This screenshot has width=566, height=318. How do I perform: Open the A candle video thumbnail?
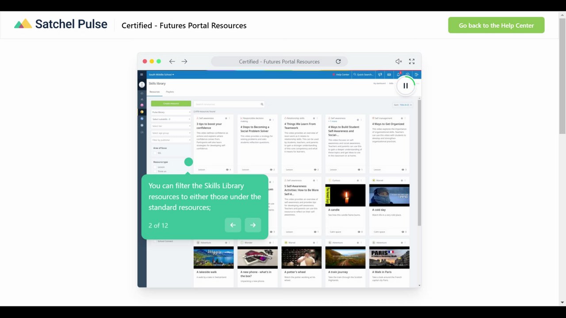click(345, 195)
